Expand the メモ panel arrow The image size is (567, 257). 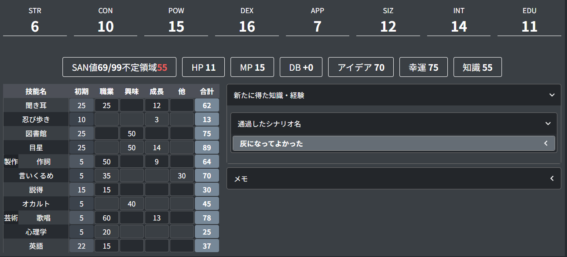(552, 178)
